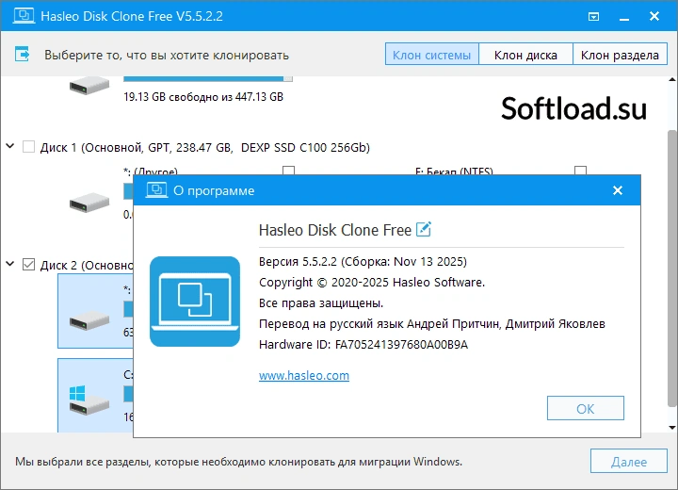This screenshot has height=490, width=678.
Task: Click the clone source icon beside instruction text
Action: [22, 54]
